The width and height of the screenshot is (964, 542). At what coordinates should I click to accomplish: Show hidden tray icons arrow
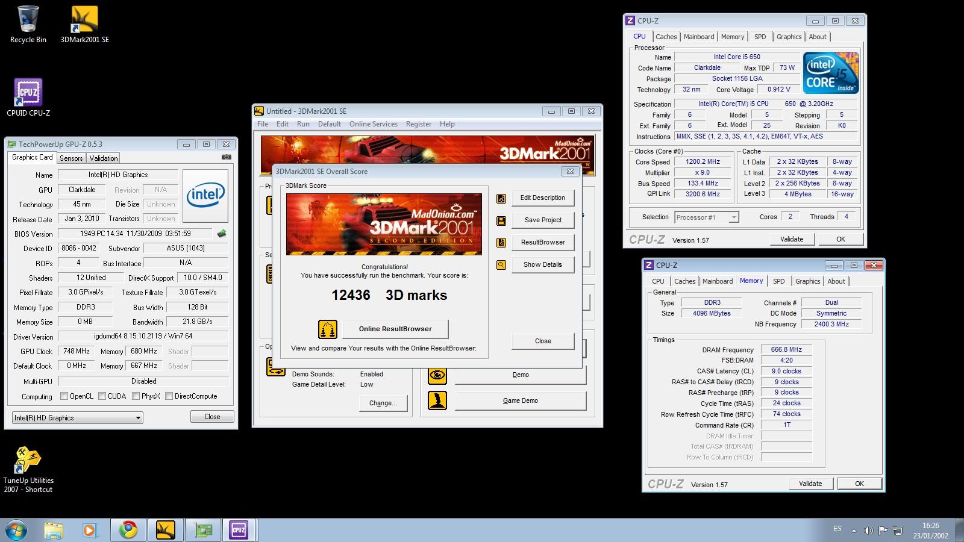[x=854, y=531]
